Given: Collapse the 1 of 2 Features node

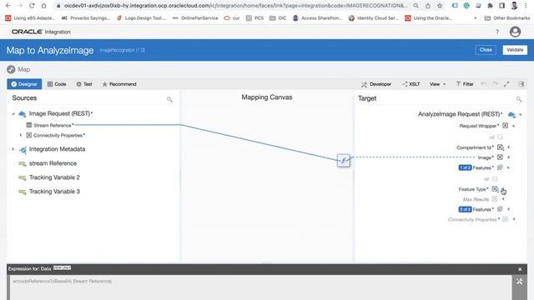Looking at the screenshot, I should coord(508,167).
